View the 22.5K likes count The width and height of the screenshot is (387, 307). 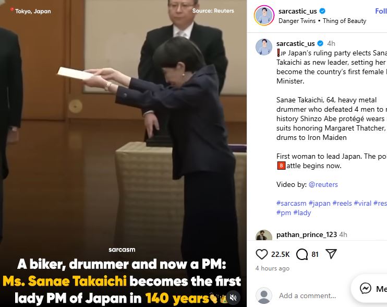(x=280, y=254)
